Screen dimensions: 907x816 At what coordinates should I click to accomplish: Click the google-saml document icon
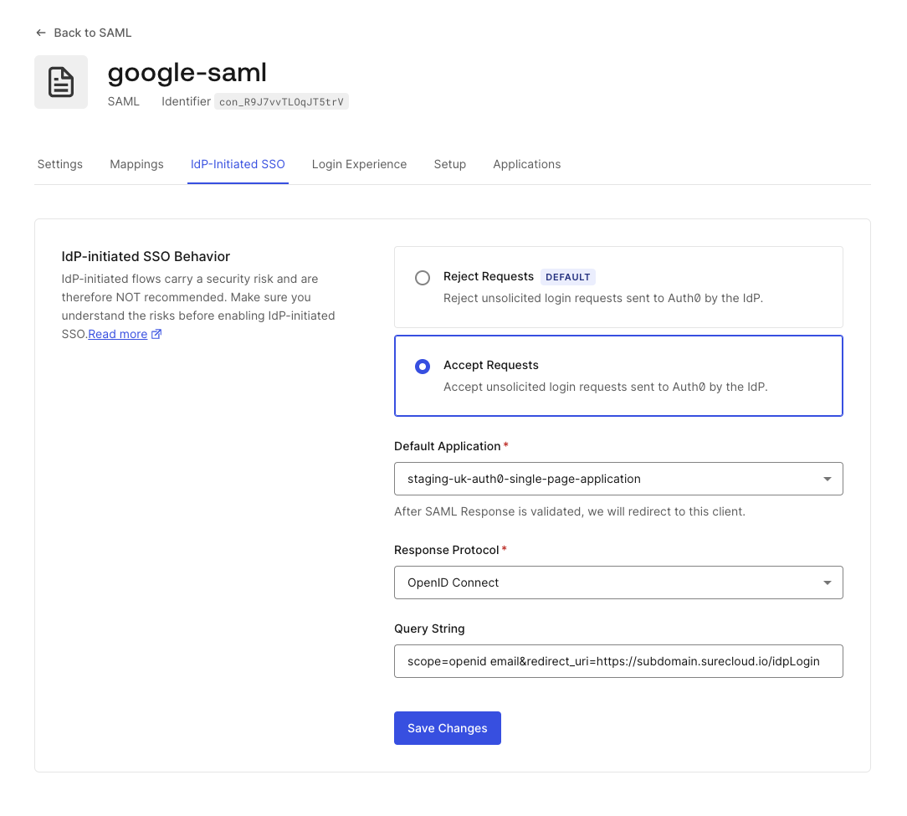61,82
